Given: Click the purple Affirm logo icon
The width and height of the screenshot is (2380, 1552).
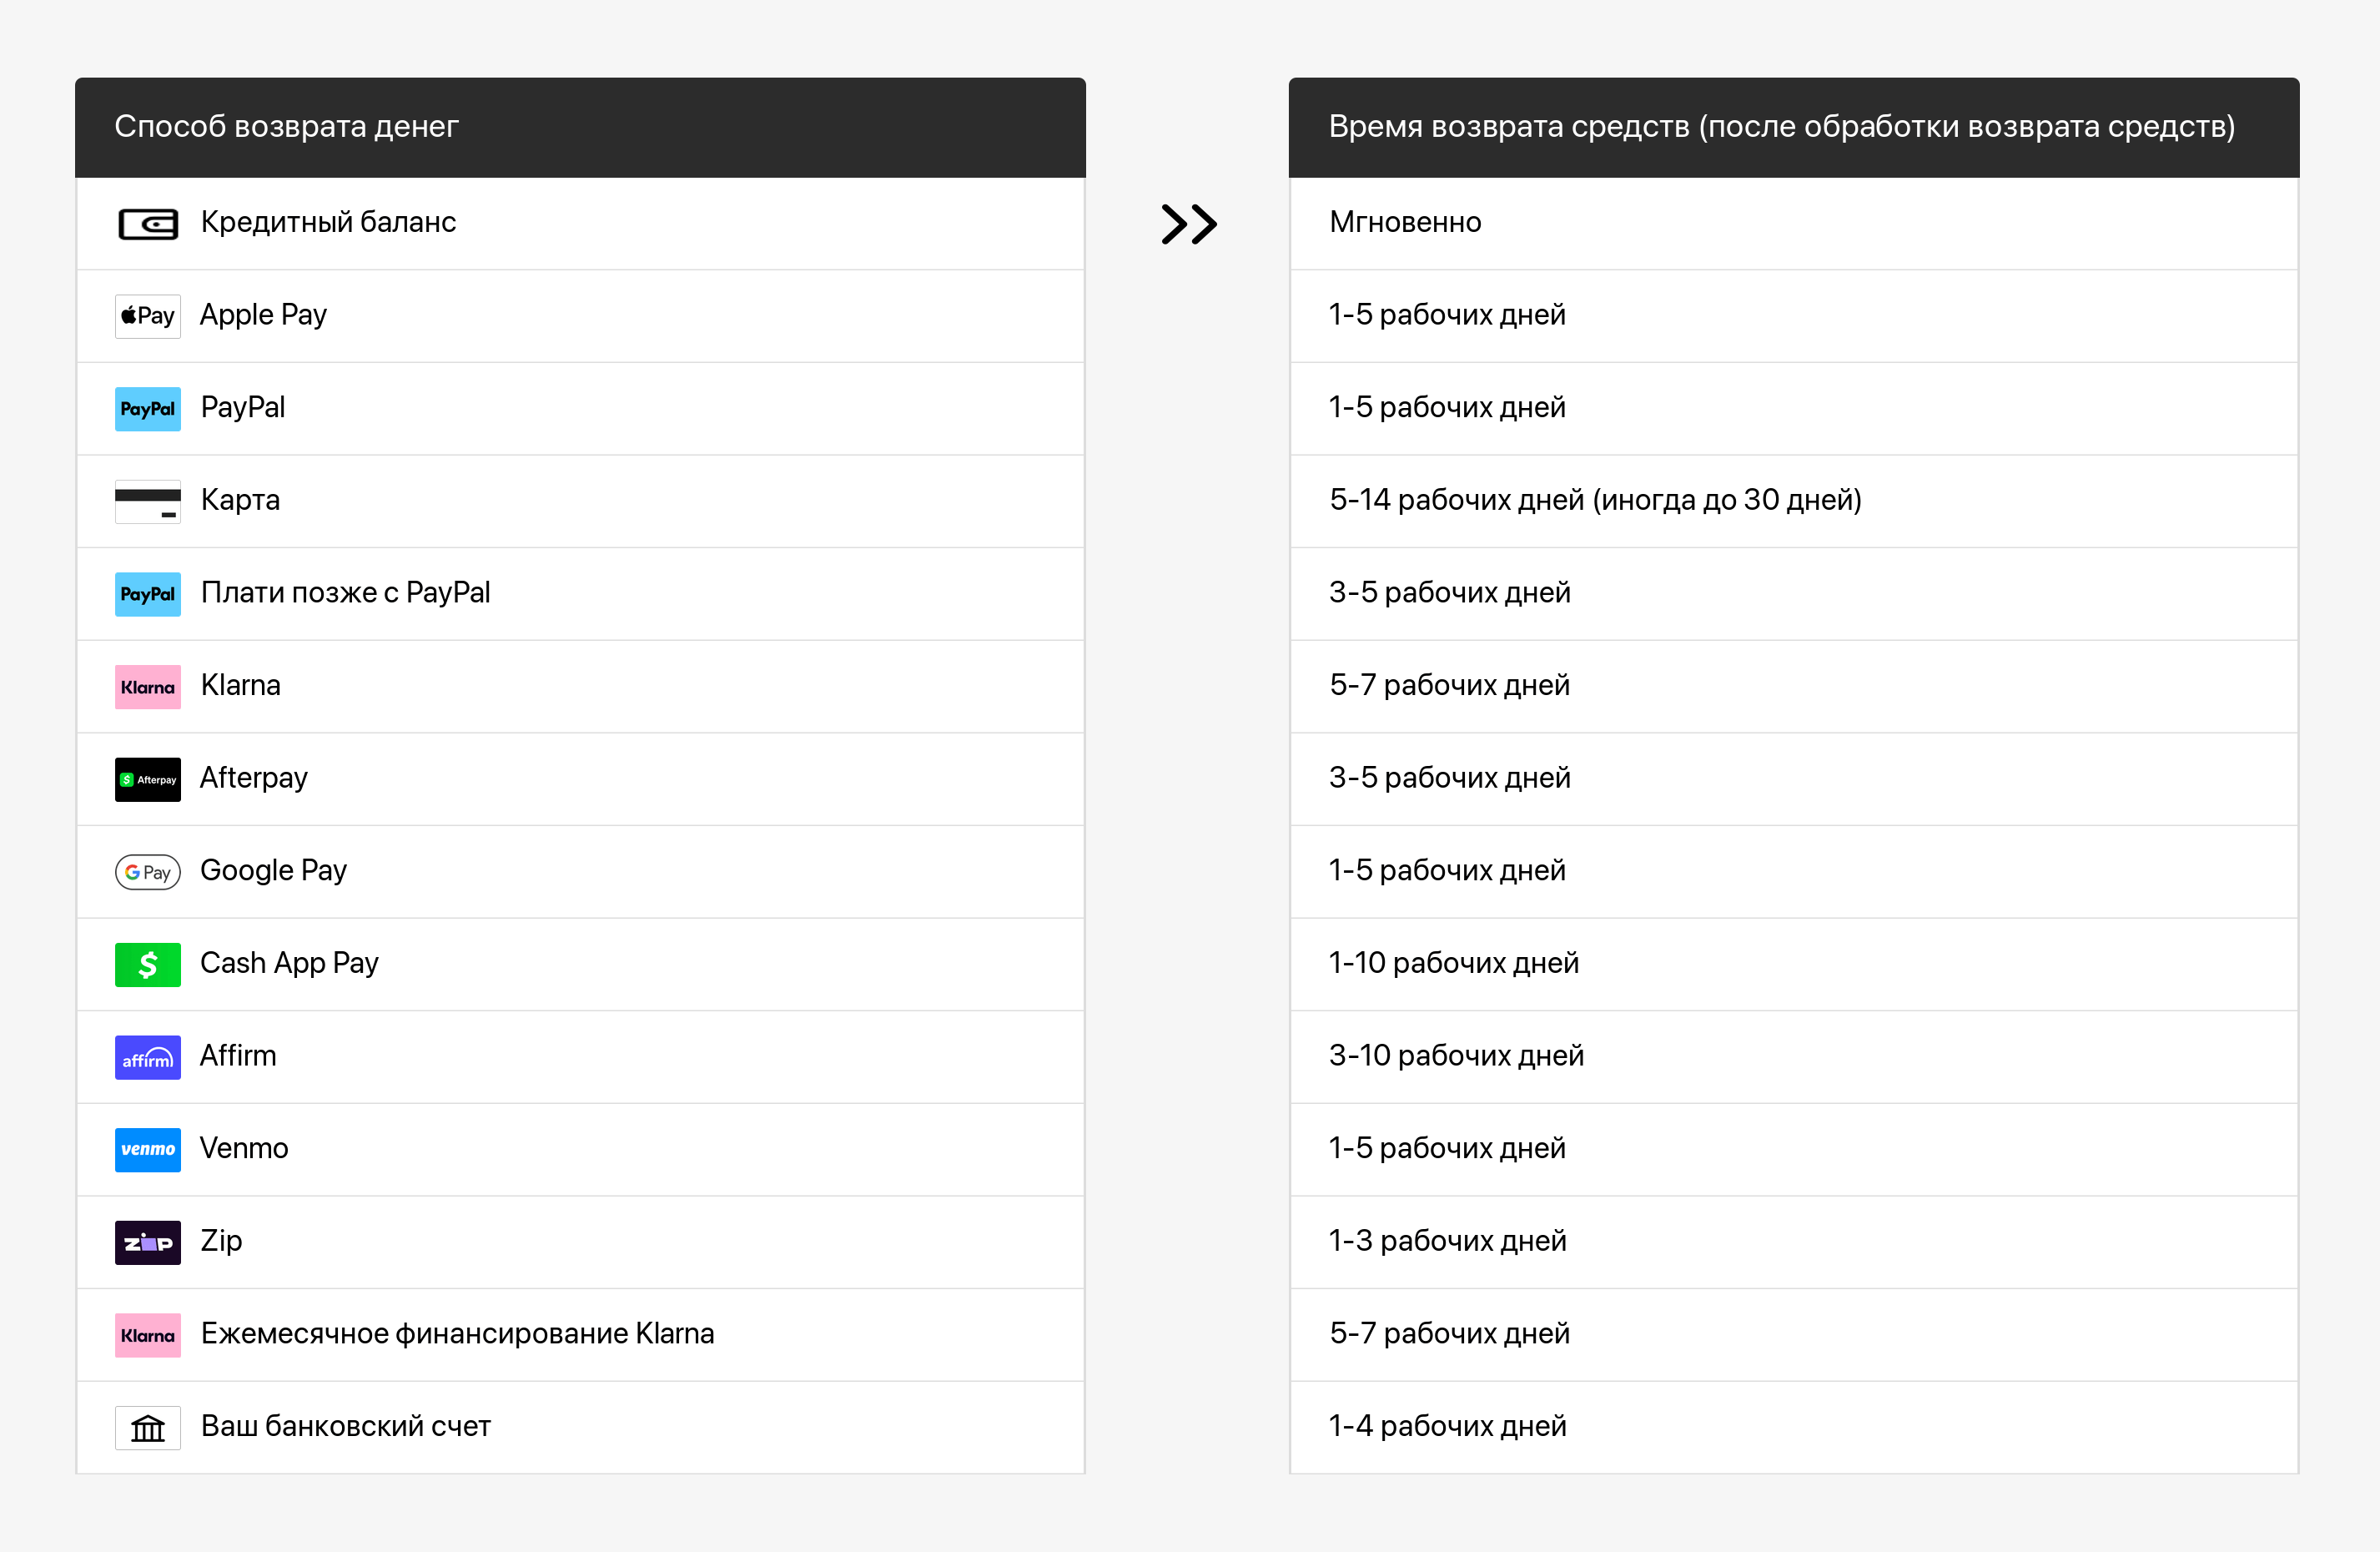Looking at the screenshot, I should [147, 1057].
